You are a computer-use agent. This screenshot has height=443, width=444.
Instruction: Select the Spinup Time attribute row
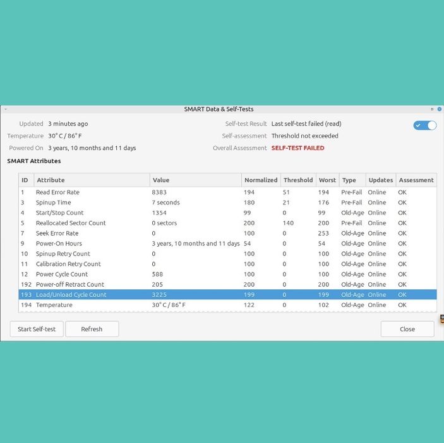(227, 203)
